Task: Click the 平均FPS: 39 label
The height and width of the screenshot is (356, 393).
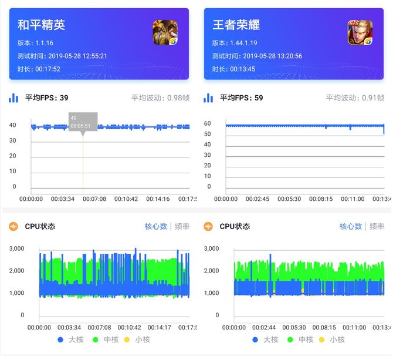Action: click(x=46, y=98)
